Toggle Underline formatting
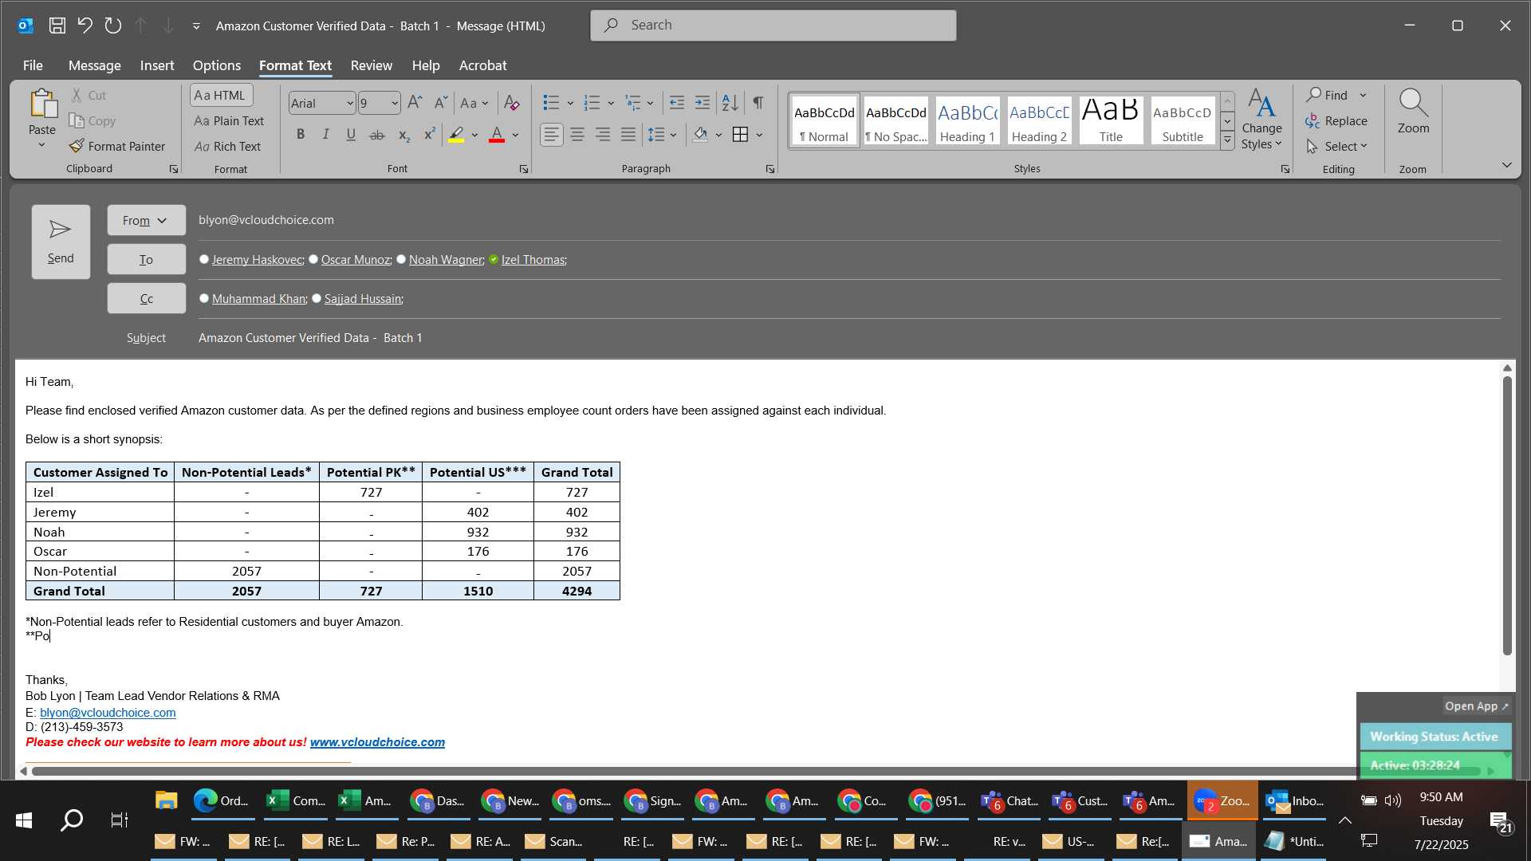The image size is (1531, 861). click(351, 135)
